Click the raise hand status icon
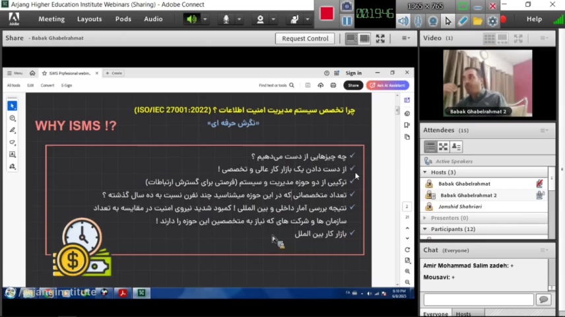Screen dimensions: 565x317 [294, 19]
